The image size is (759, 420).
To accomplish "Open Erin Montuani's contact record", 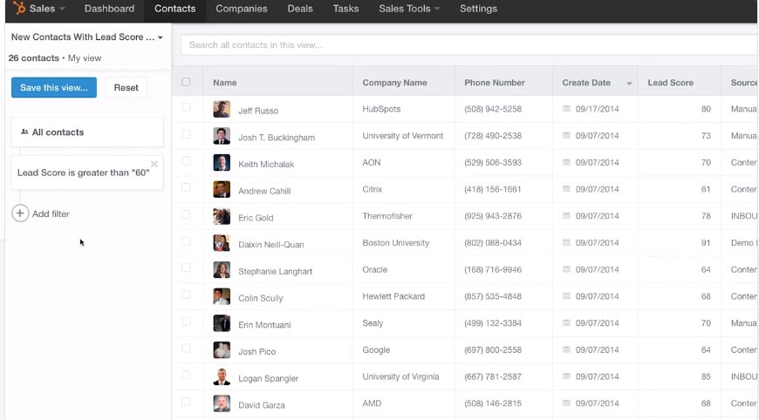I will coord(264,325).
